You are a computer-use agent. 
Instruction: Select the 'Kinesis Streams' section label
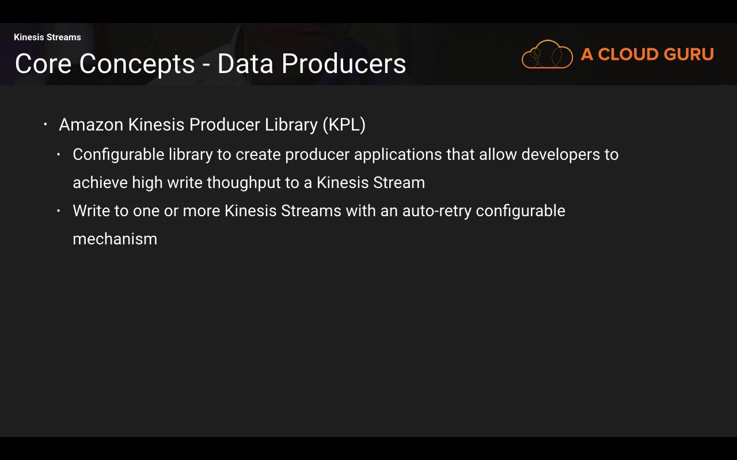(x=47, y=37)
